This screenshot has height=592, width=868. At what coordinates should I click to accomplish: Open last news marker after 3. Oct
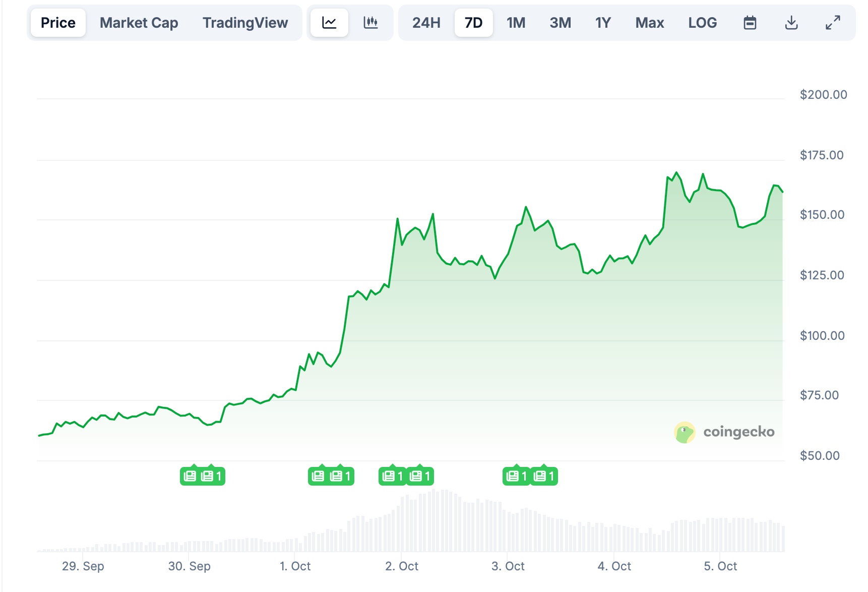click(544, 476)
